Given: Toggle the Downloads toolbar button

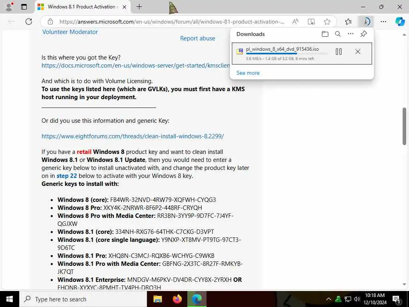Looking at the screenshot, I should tap(366, 22).
